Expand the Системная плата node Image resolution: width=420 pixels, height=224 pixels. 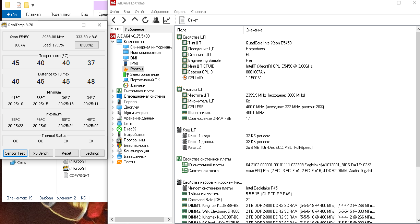[x=112, y=91]
